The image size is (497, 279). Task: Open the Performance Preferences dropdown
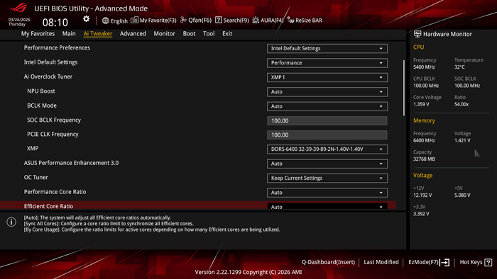(x=327, y=48)
